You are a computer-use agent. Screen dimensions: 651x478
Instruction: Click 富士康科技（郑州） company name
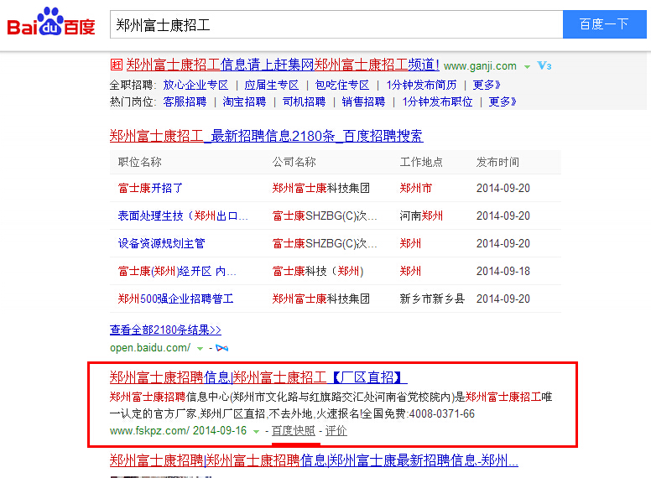point(318,272)
